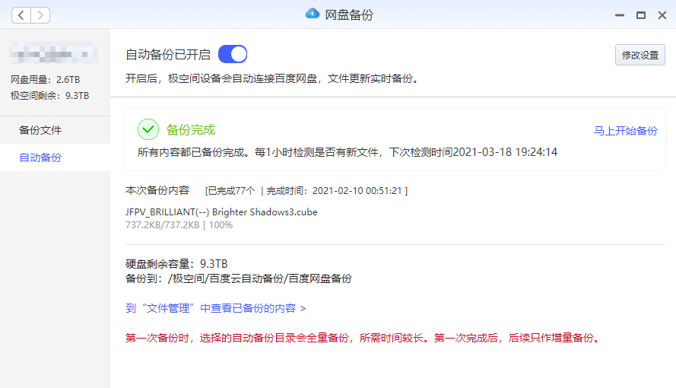
Task: Click the 备份完成 status heading
Action: [x=191, y=130]
